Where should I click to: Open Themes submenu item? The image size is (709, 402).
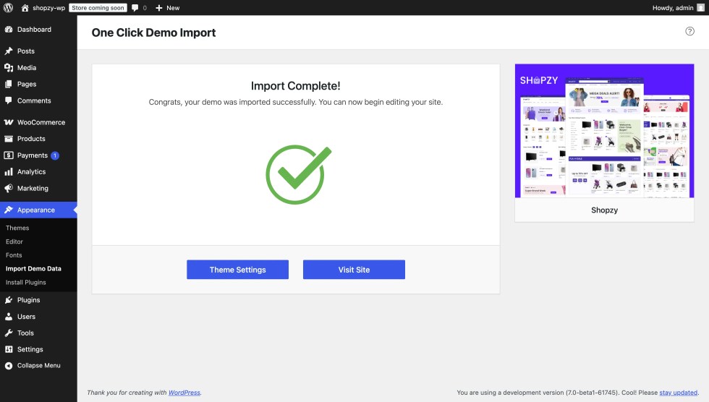pos(17,228)
